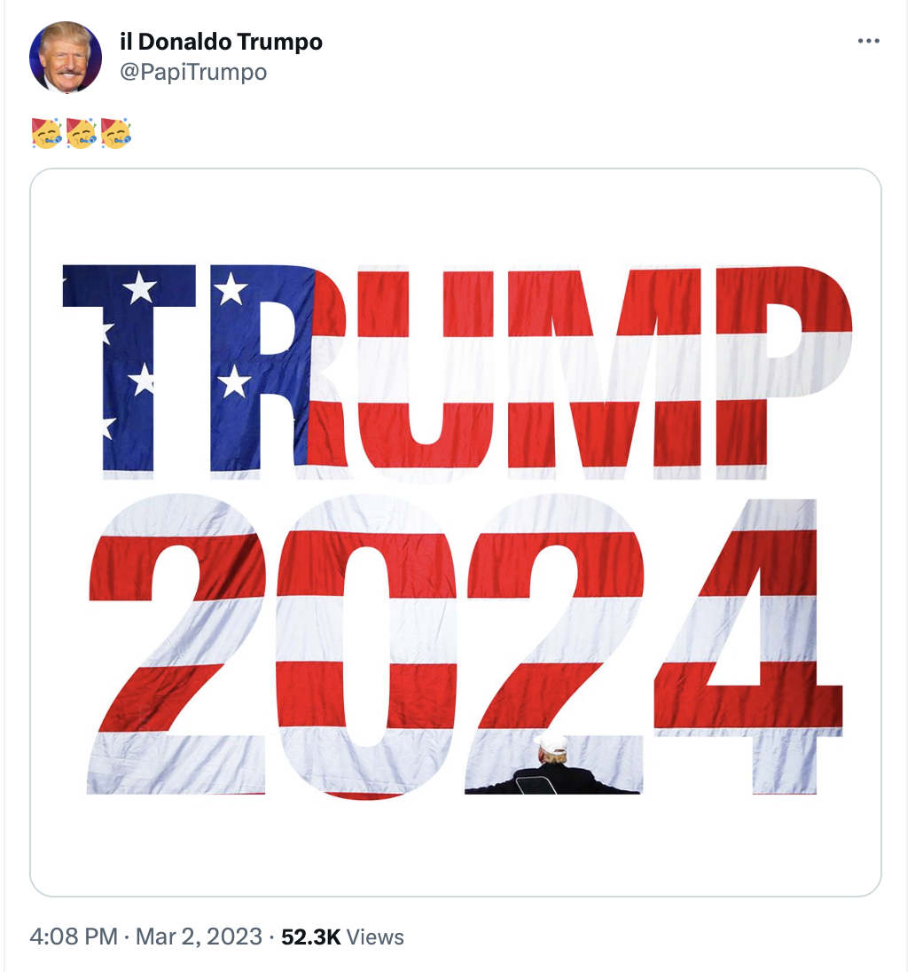Click the il Donaldo Trumpo profile avatar

66,57
